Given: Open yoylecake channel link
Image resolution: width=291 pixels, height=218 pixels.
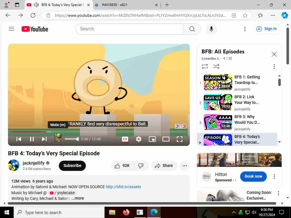Looking at the screenshot, I should tap(62, 193).
